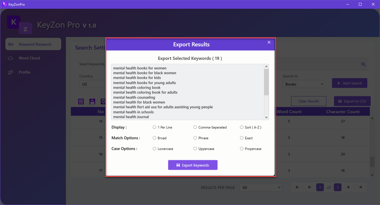Switch to the Word Count column header
The height and width of the screenshot is (205, 380).
[289, 112]
